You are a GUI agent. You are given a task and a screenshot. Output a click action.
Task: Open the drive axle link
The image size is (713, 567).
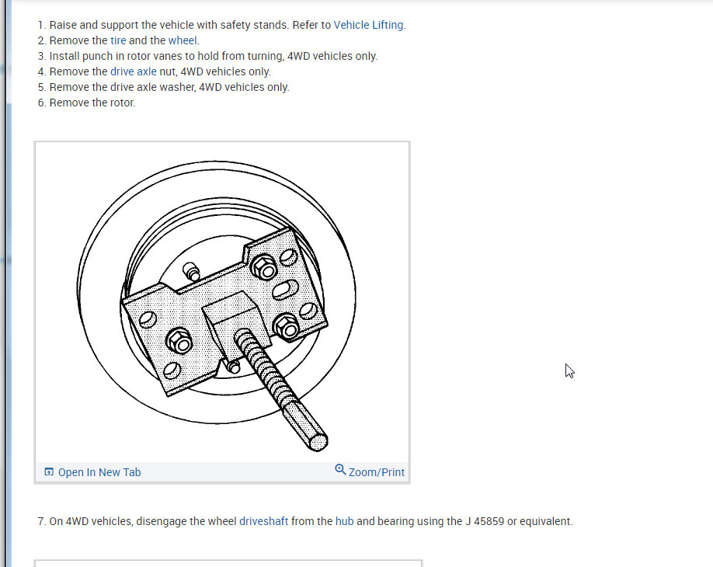[x=134, y=71]
